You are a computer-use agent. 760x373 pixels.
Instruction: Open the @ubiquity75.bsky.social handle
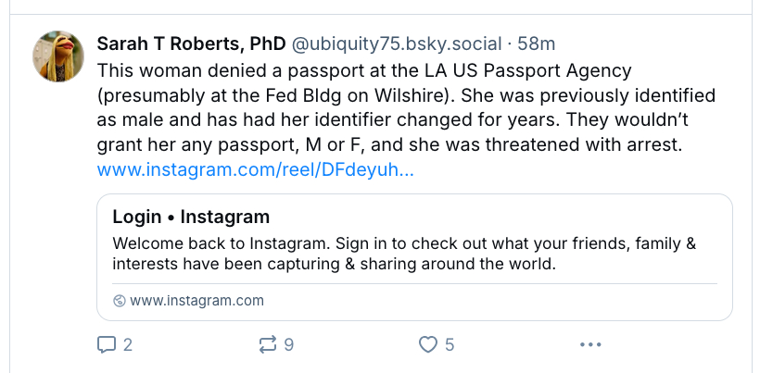(x=398, y=44)
